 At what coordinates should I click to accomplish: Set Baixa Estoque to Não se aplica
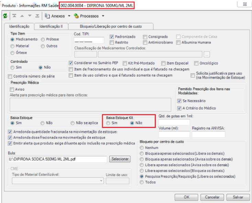pos(73,123)
